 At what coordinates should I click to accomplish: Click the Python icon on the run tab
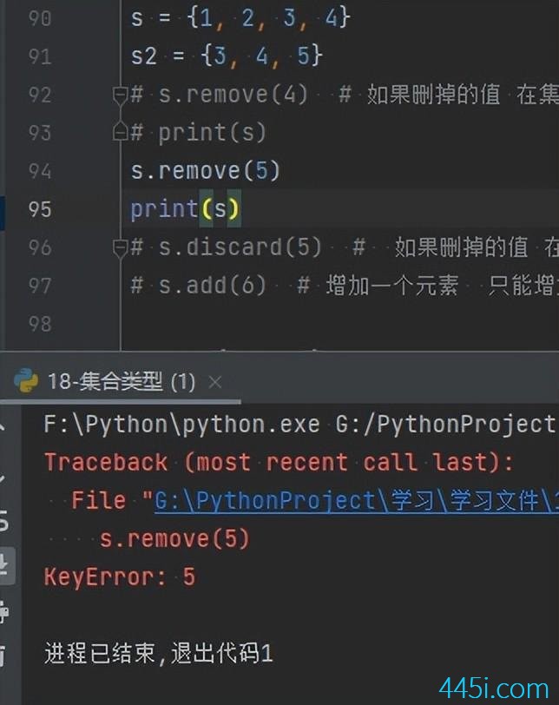click(x=26, y=380)
